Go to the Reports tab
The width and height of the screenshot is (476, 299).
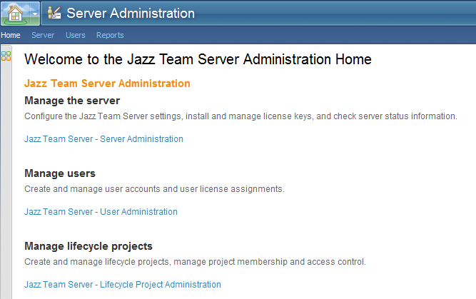pos(110,35)
